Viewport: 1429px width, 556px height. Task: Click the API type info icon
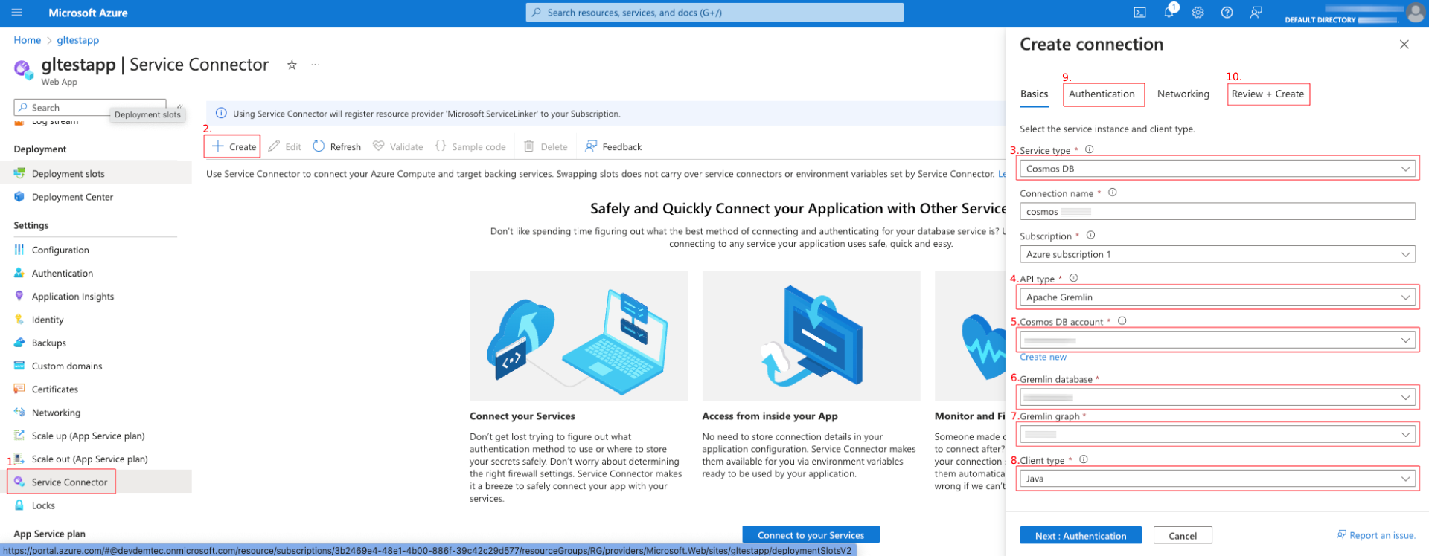[x=1073, y=278]
